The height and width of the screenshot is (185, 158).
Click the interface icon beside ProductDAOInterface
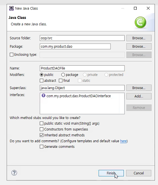click(x=43, y=96)
